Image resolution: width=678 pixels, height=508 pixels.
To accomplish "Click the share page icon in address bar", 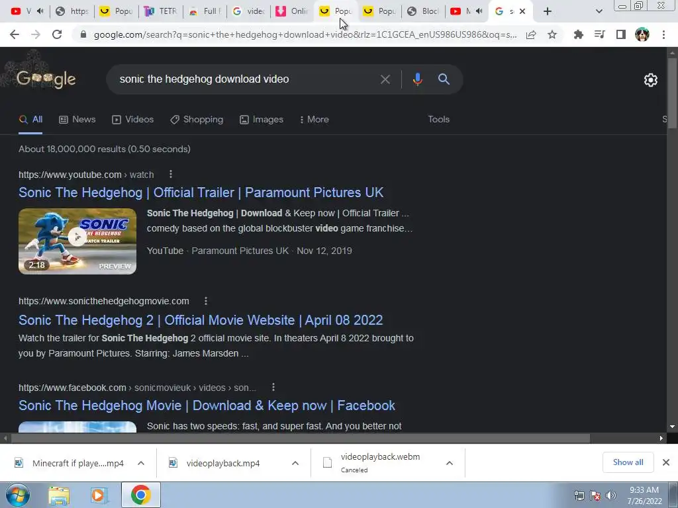I will coord(531,34).
